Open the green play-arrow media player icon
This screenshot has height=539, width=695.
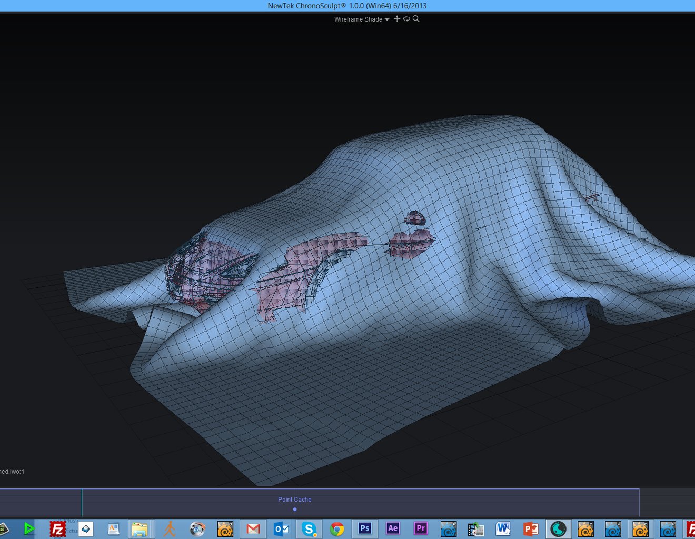(29, 528)
